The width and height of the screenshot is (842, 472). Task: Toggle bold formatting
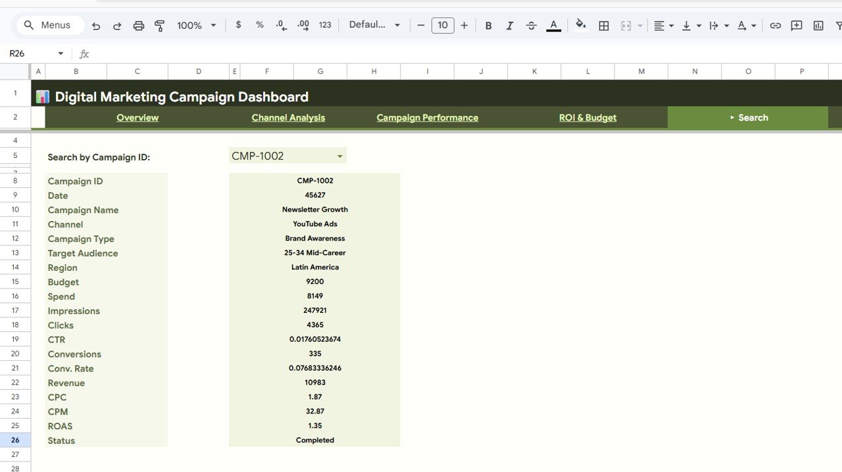489,25
